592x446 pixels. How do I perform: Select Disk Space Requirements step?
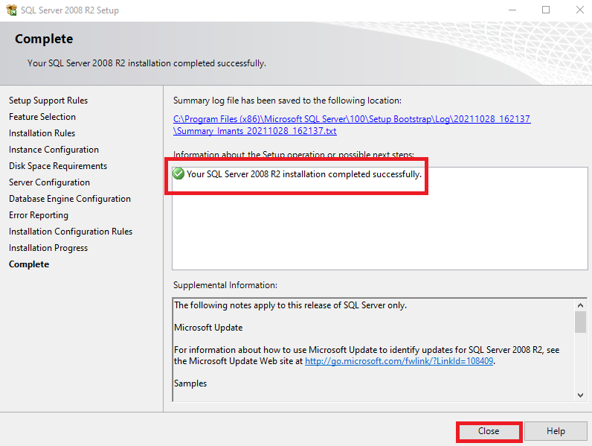pos(58,166)
